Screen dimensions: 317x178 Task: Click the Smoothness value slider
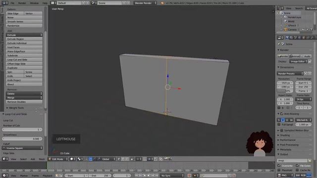[x=22, y=139]
